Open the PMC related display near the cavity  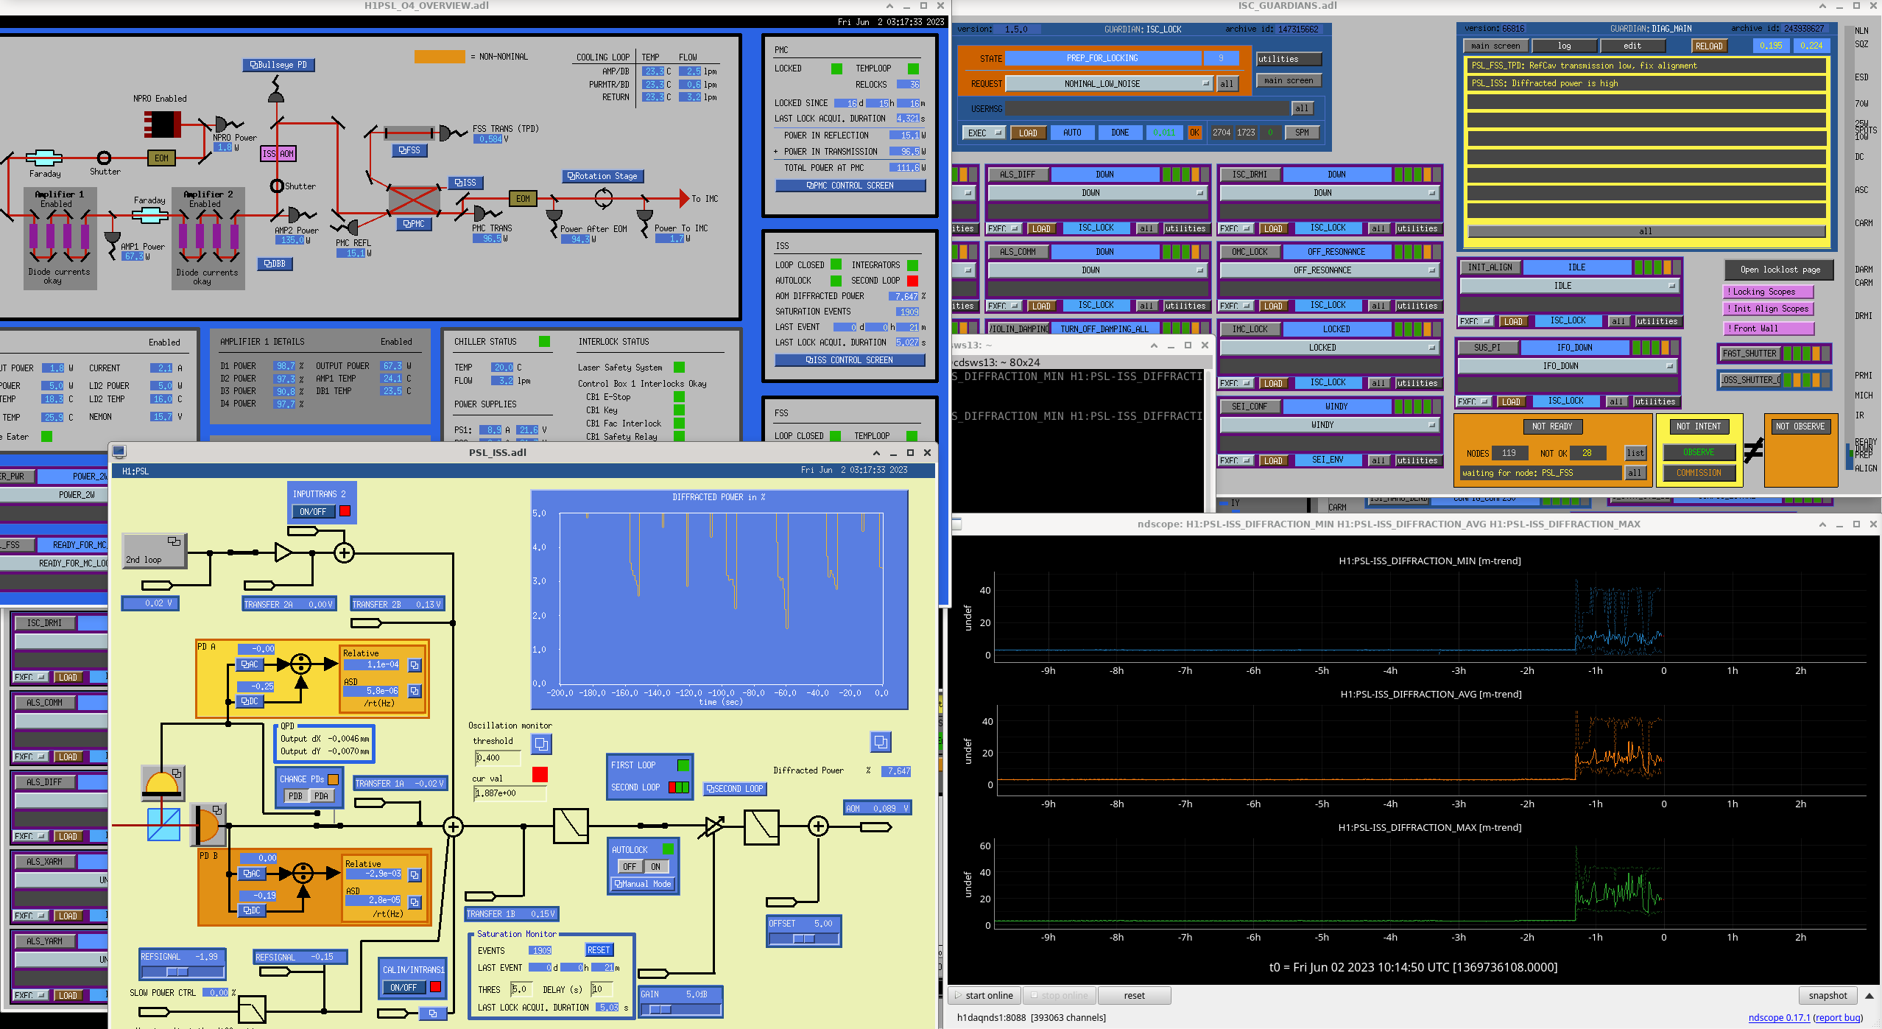[414, 224]
